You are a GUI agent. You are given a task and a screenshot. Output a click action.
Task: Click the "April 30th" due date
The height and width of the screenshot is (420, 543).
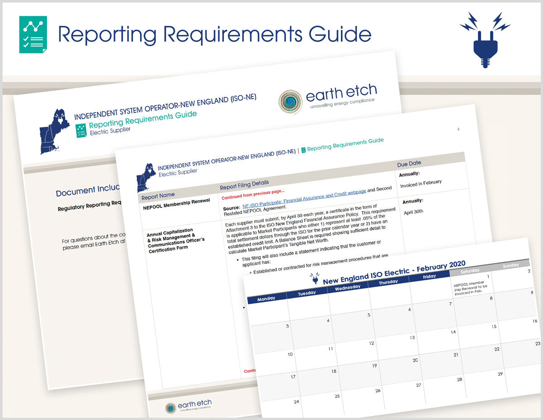(x=414, y=212)
